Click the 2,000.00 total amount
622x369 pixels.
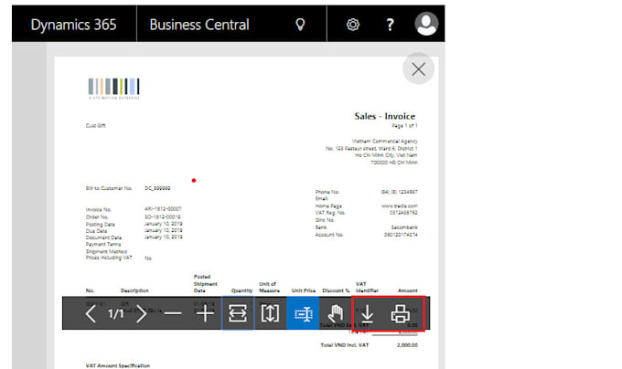coord(407,345)
